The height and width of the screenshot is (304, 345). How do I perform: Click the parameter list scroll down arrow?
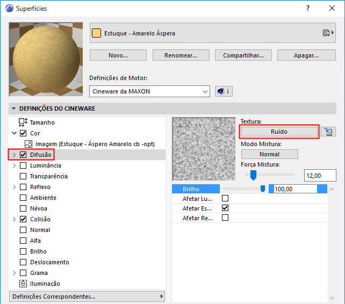click(332, 298)
